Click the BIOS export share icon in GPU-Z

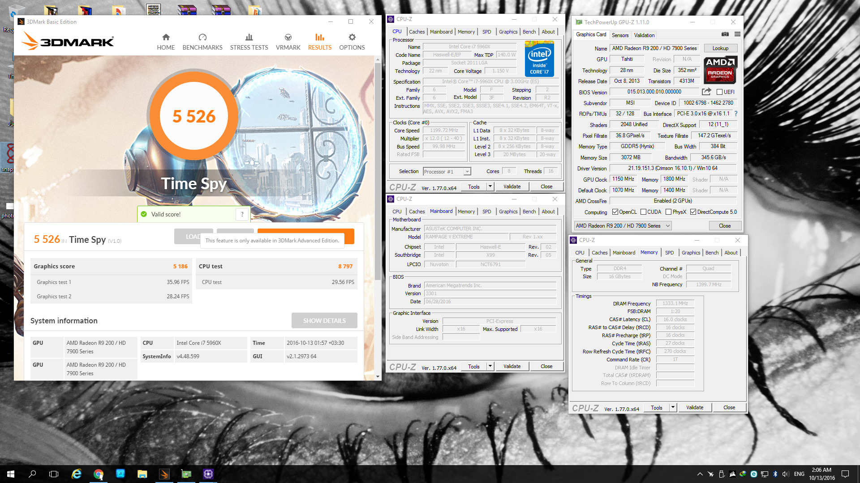[706, 92]
